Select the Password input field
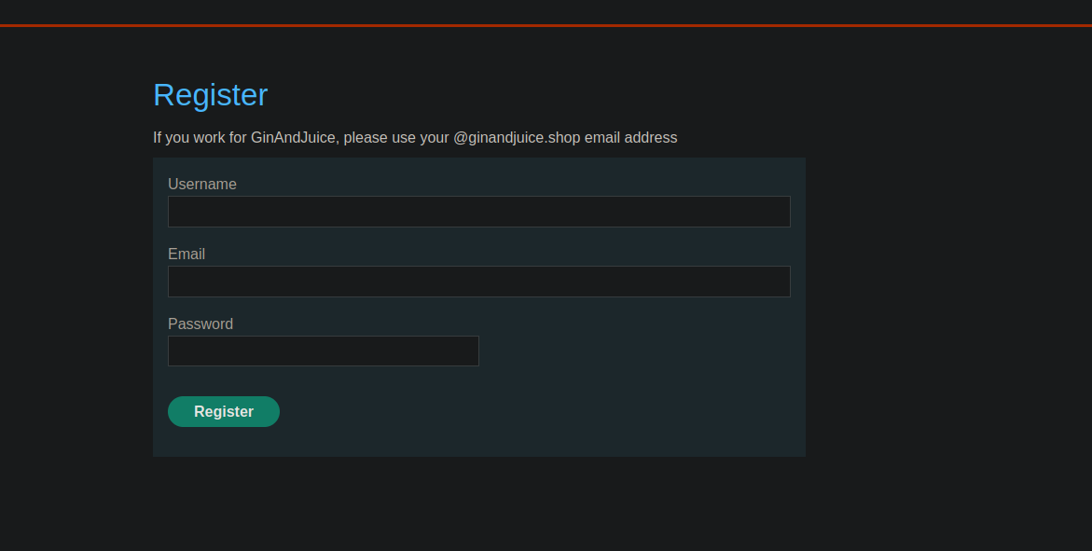Viewport: 1092px width, 551px height. coord(323,351)
